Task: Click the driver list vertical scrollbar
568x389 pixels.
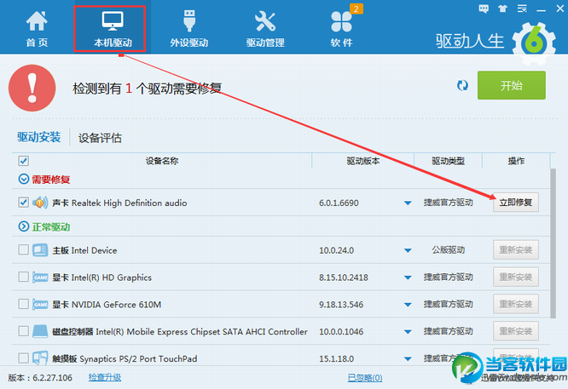Action: [553, 243]
